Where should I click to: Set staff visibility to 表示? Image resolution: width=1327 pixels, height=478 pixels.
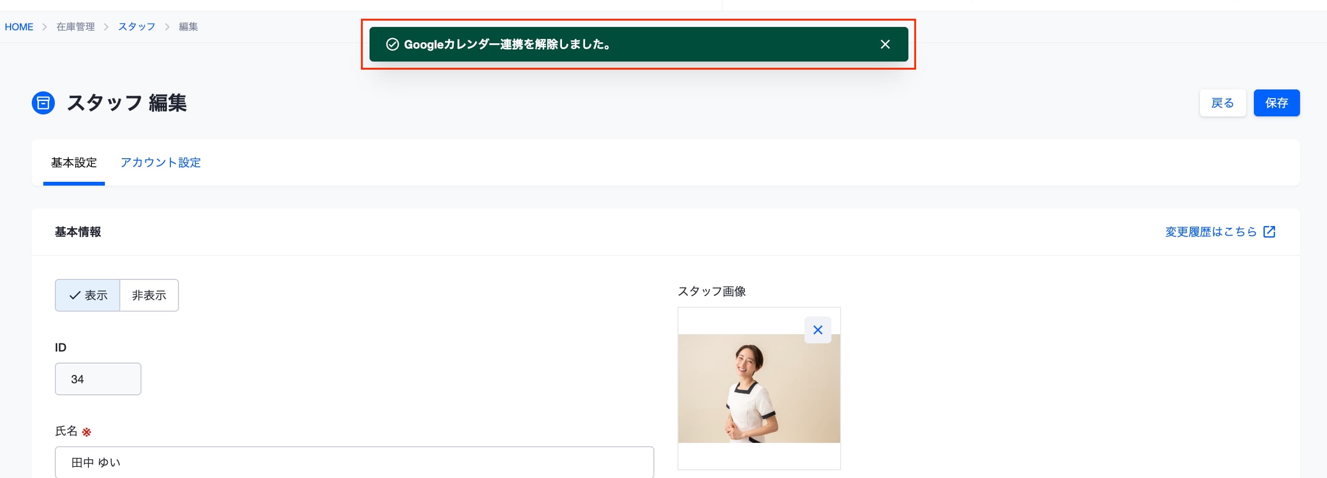(x=88, y=295)
